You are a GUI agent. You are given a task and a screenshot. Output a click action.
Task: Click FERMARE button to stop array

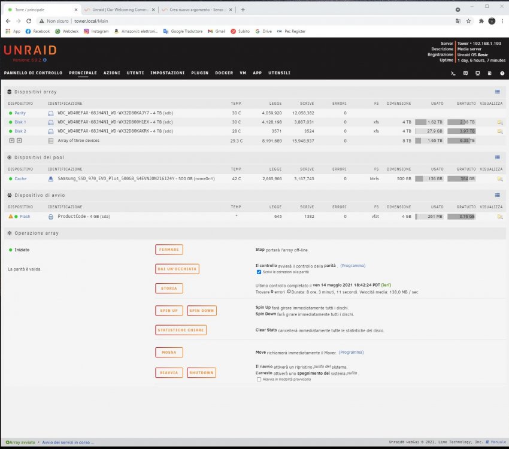pos(169,250)
